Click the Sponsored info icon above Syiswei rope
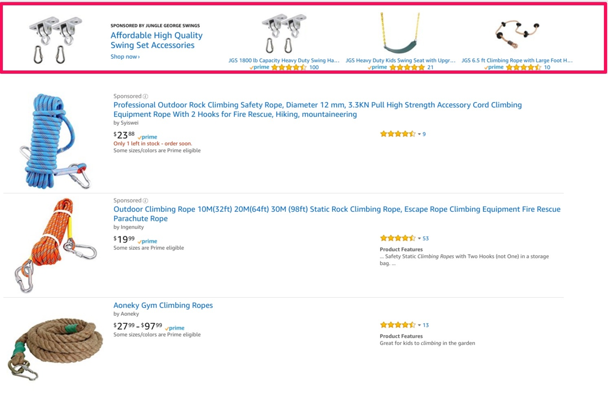This screenshot has width=608, height=400. pos(145,96)
